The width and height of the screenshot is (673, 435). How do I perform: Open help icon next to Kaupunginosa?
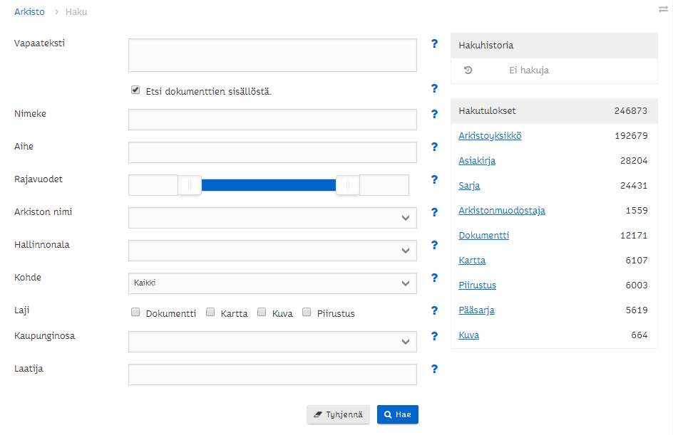tap(434, 336)
